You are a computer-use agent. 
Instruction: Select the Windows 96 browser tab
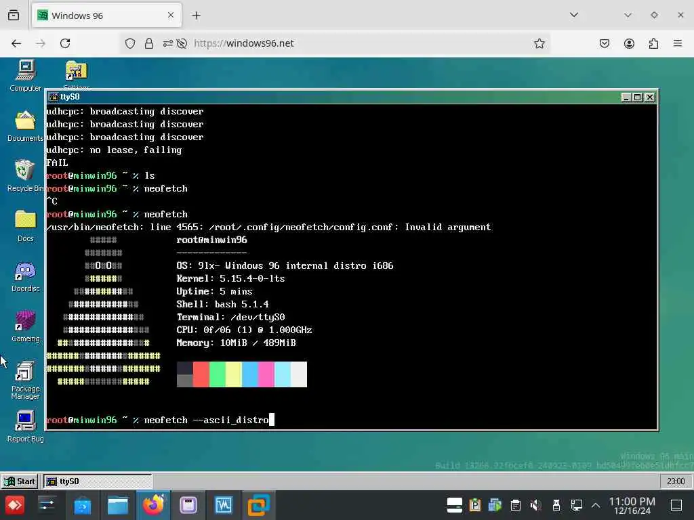pos(106,16)
